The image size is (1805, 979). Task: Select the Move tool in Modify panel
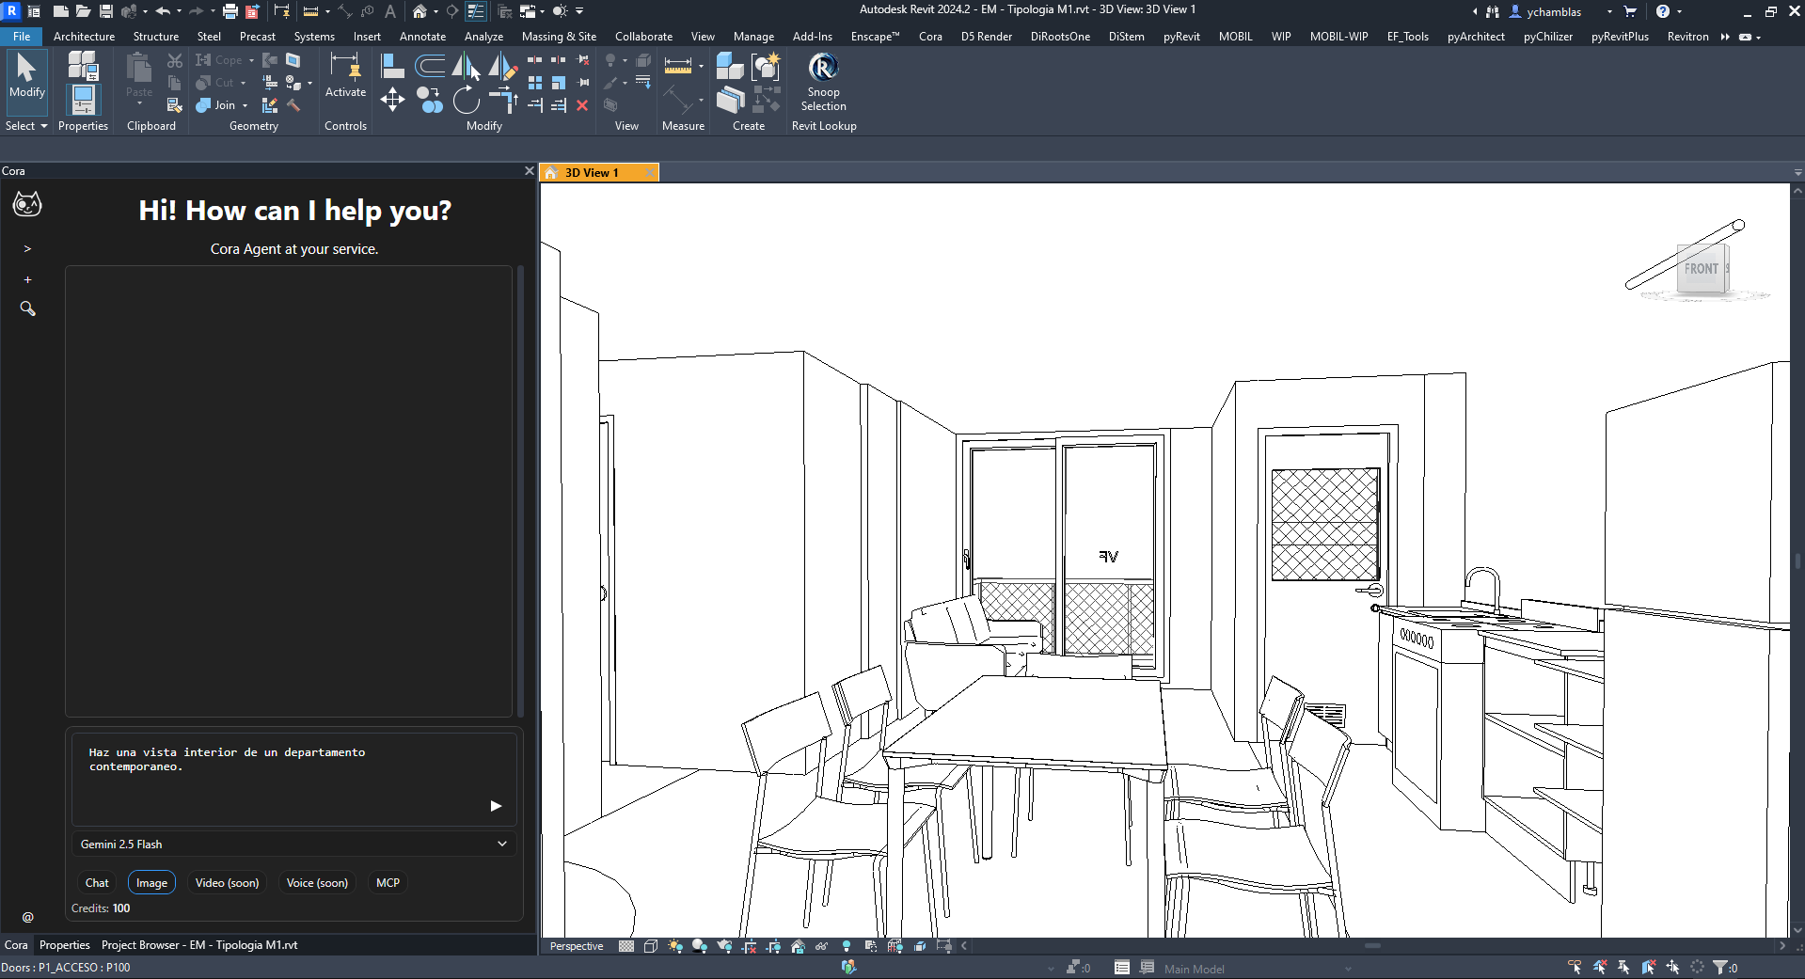click(x=392, y=100)
